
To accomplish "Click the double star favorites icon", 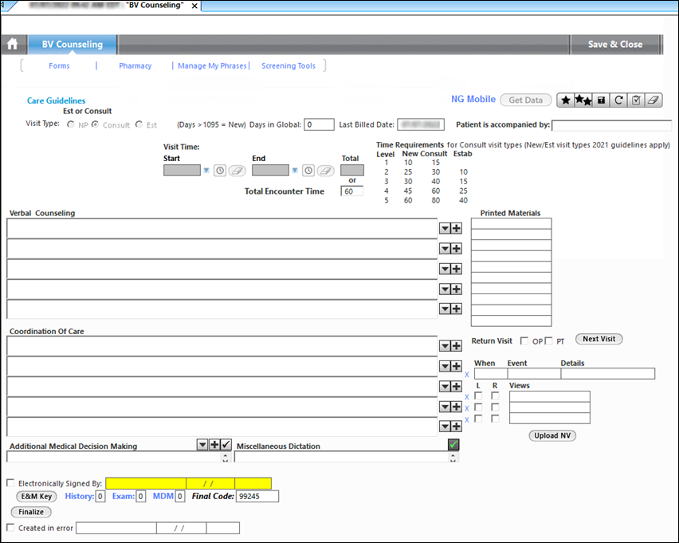I will pyautogui.click(x=583, y=100).
